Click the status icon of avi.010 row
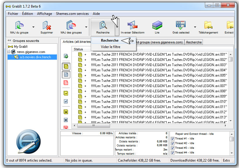This screenshot has height=168, width=239. [80, 102]
